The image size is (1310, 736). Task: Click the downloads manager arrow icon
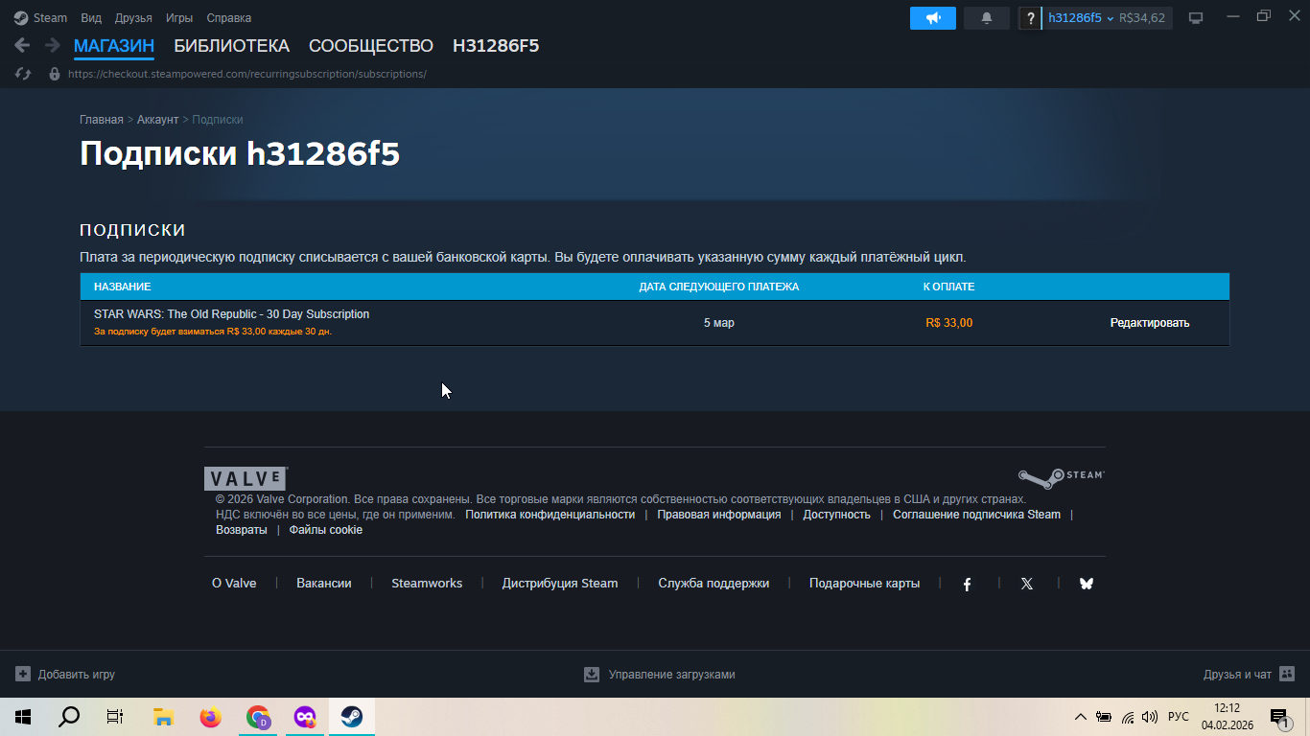592,674
